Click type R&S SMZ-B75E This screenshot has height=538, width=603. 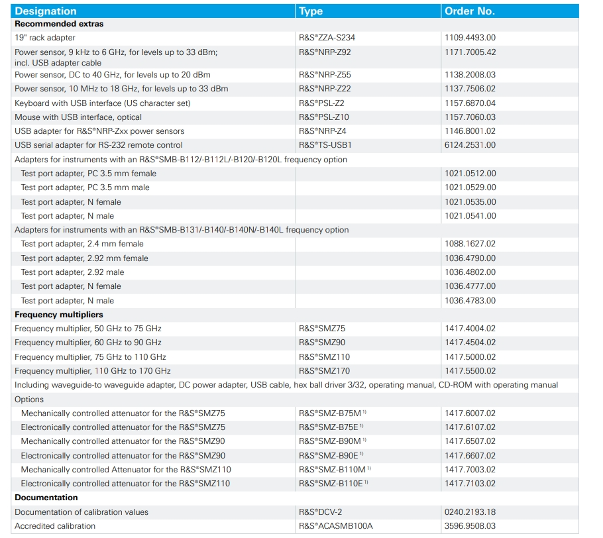point(331,427)
